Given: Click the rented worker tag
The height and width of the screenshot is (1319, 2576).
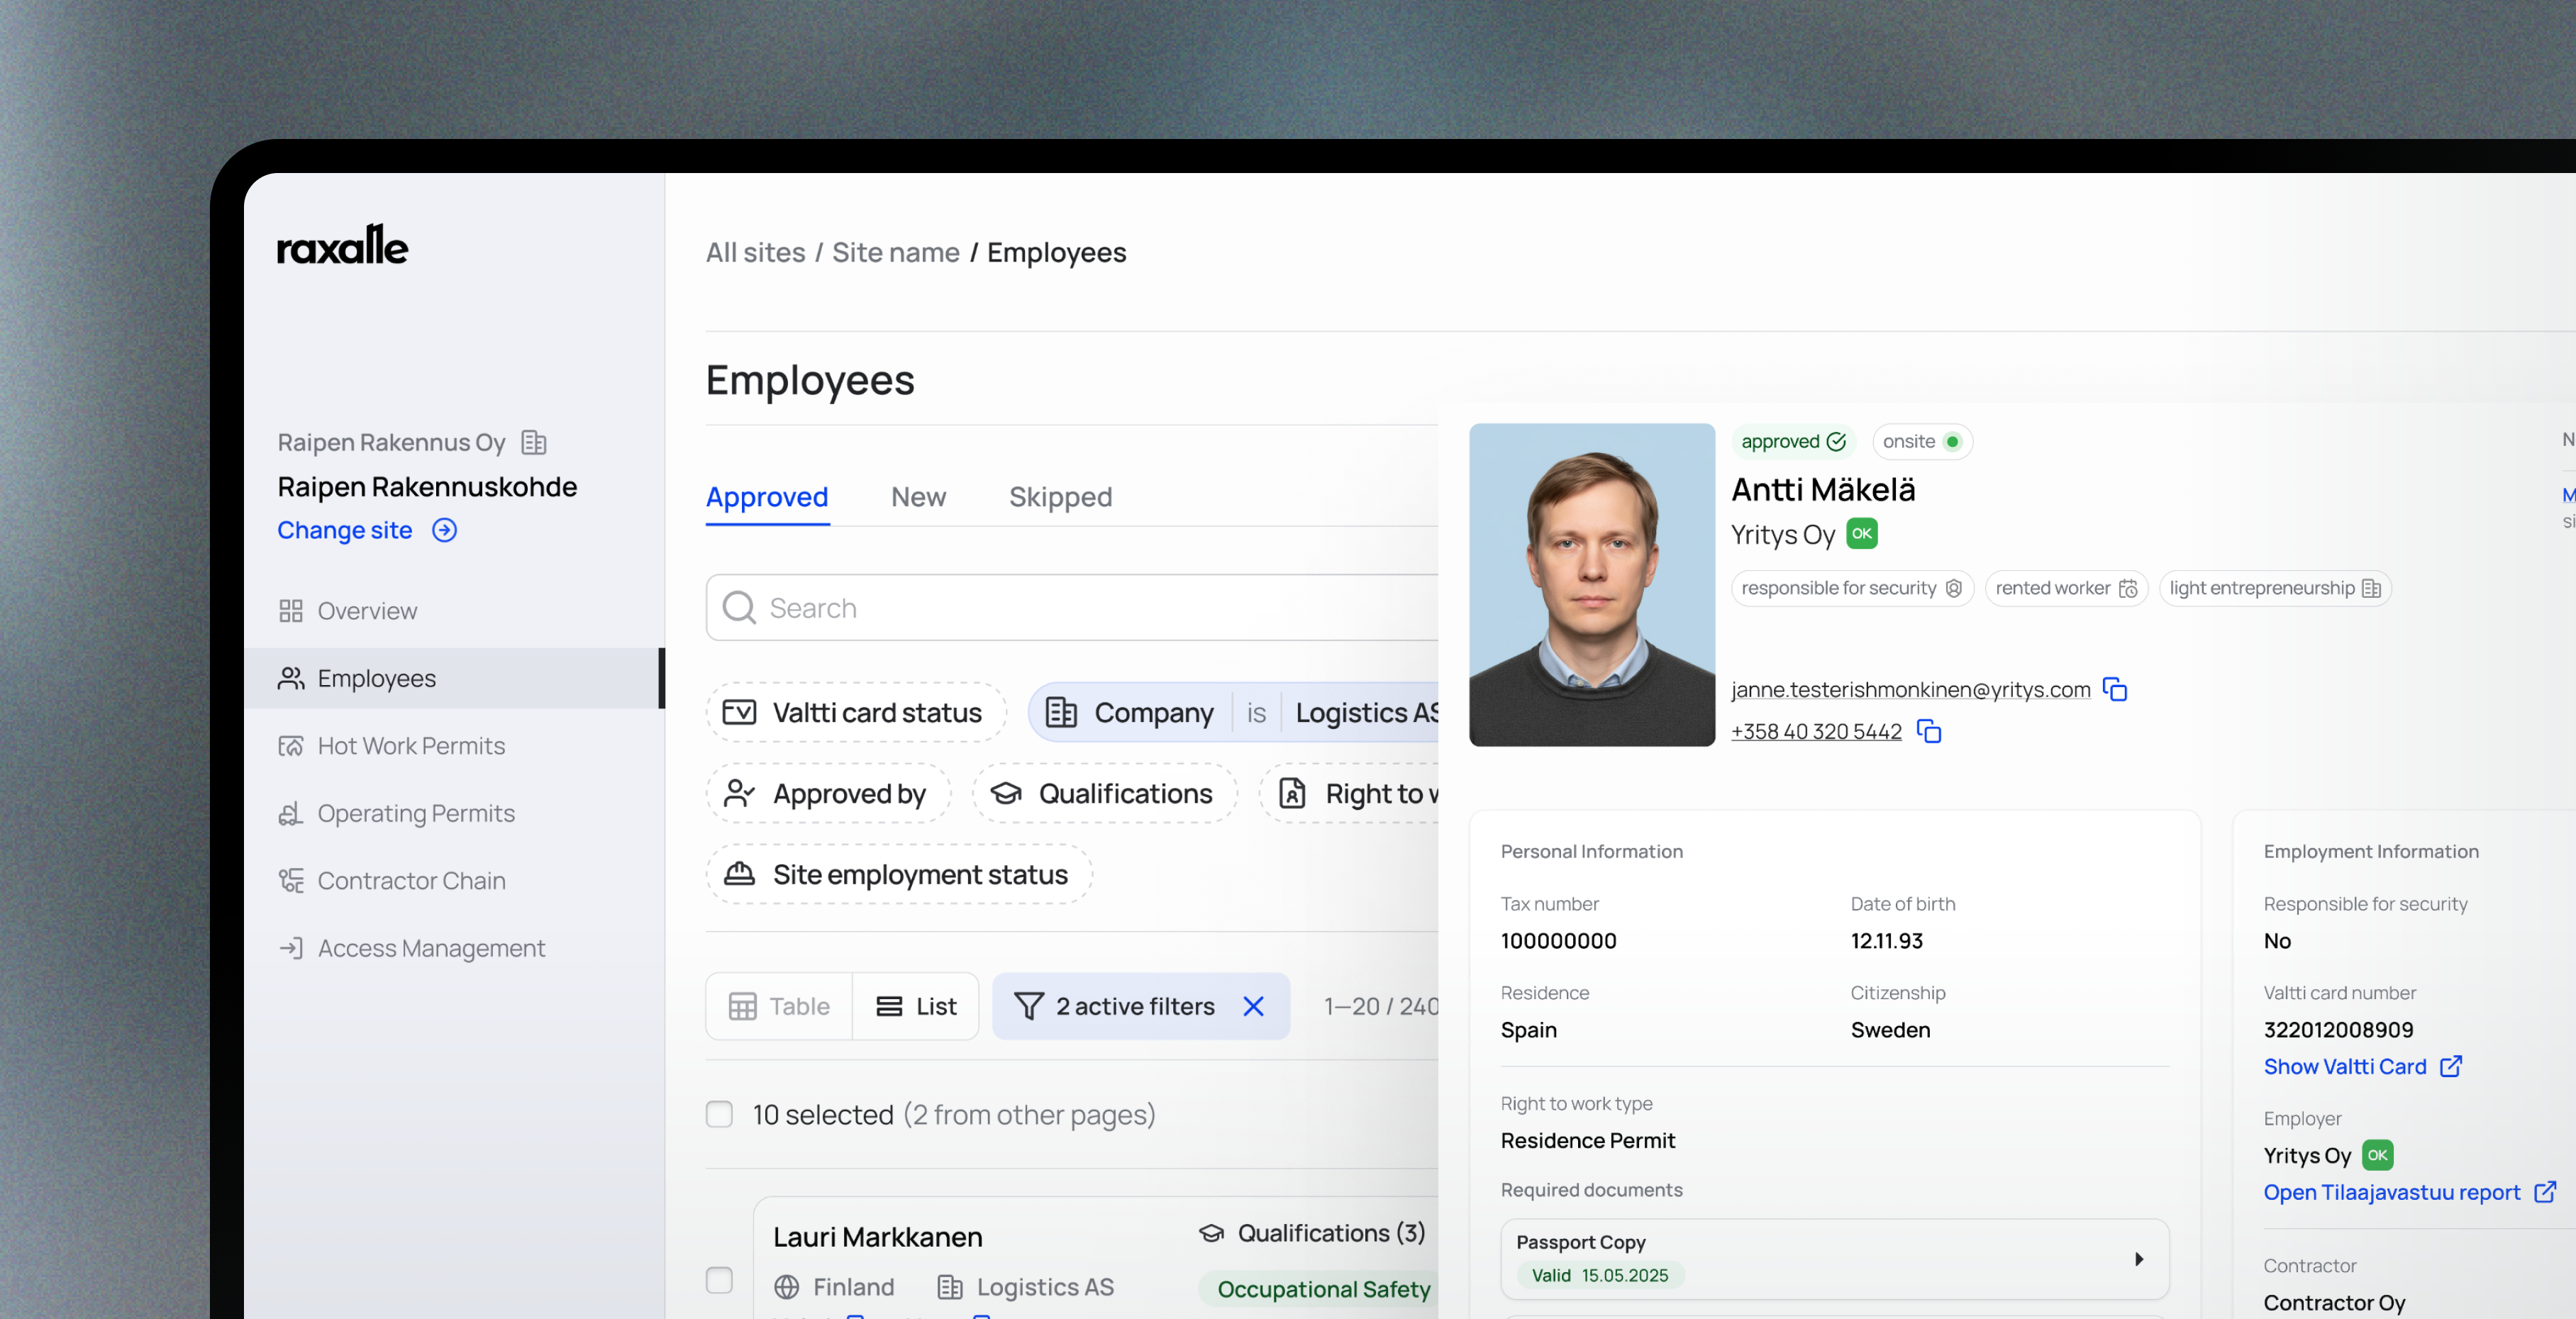Looking at the screenshot, I should pos(2066,588).
